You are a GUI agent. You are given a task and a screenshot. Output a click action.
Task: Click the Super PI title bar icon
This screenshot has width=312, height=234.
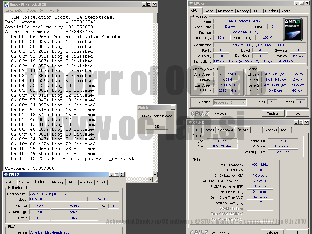(7, 4)
